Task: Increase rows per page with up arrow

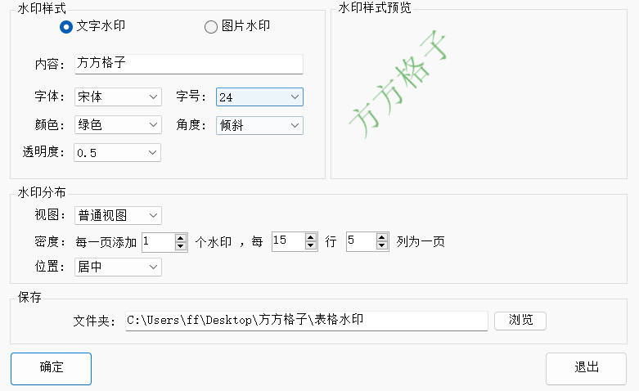Action: click(311, 237)
